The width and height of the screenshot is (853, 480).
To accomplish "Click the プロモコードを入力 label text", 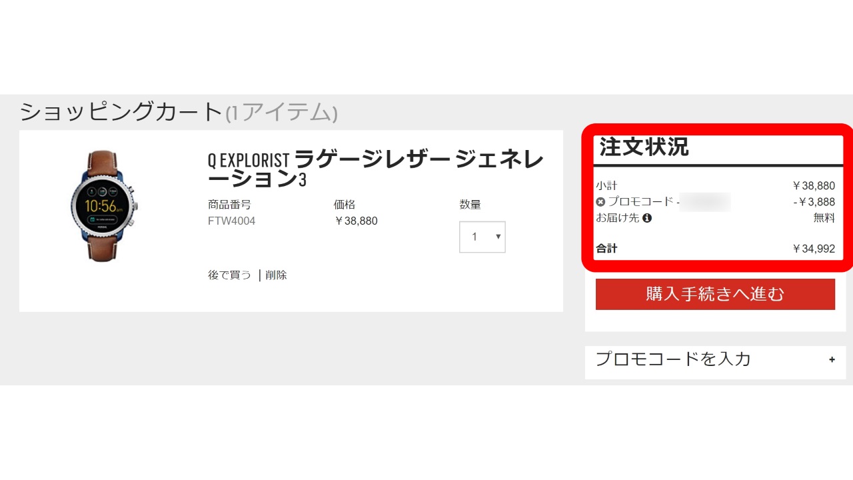I will (673, 359).
